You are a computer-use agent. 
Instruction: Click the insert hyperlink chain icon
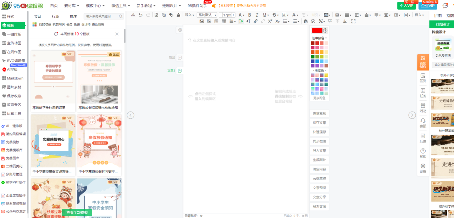tap(255, 21)
